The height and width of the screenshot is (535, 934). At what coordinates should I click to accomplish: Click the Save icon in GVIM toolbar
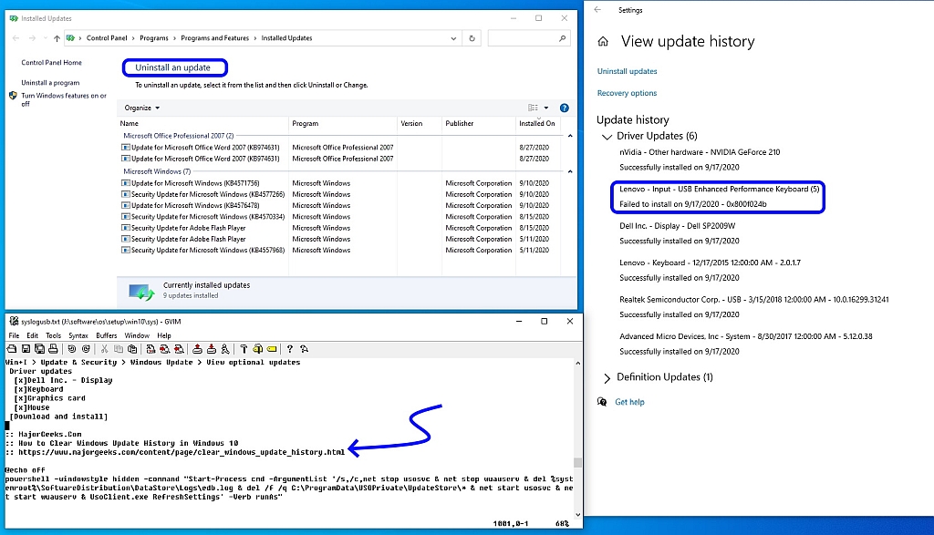pyautogui.click(x=26, y=349)
